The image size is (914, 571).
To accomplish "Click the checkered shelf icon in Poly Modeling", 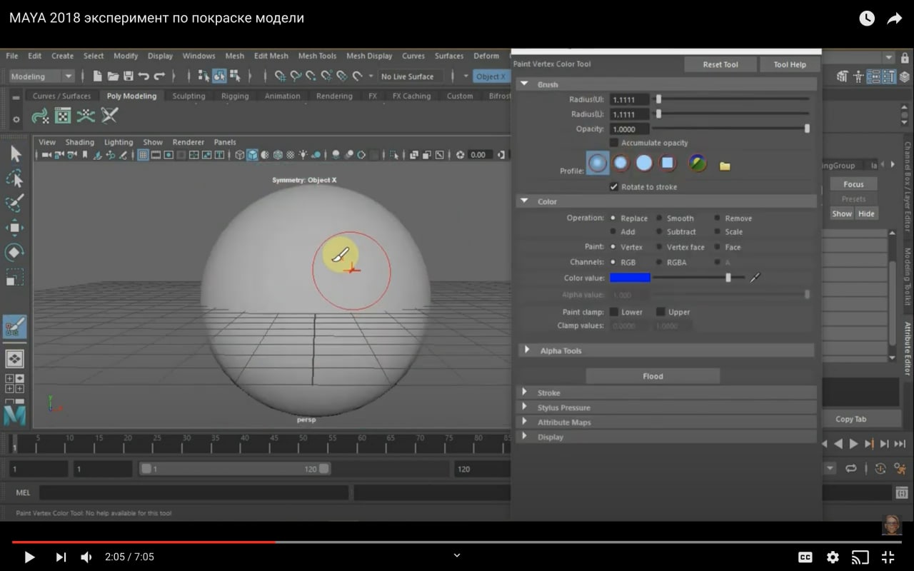I will [x=63, y=116].
